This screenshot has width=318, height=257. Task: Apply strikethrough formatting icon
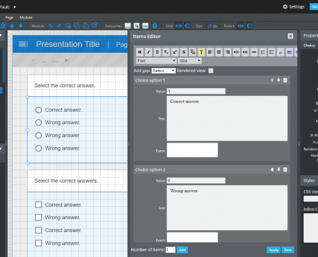click(x=184, y=52)
